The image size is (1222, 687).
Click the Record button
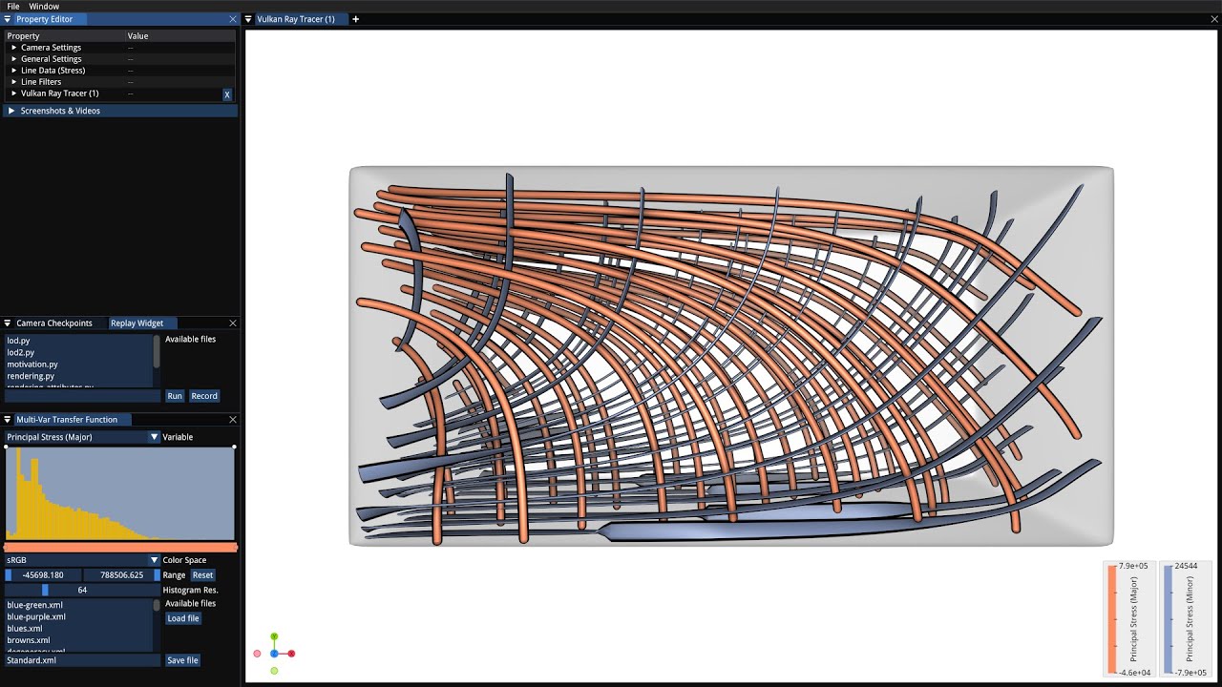[x=204, y=396]
